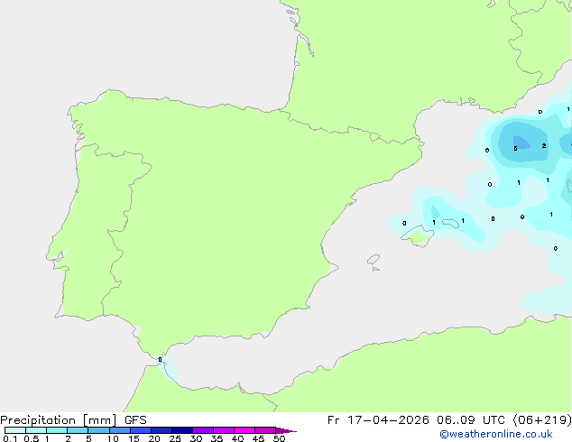The height and width of the screenshot is (442, 572).
Task: Click the legend swatch between 20 and 25
Action: [x=161, y=430]
